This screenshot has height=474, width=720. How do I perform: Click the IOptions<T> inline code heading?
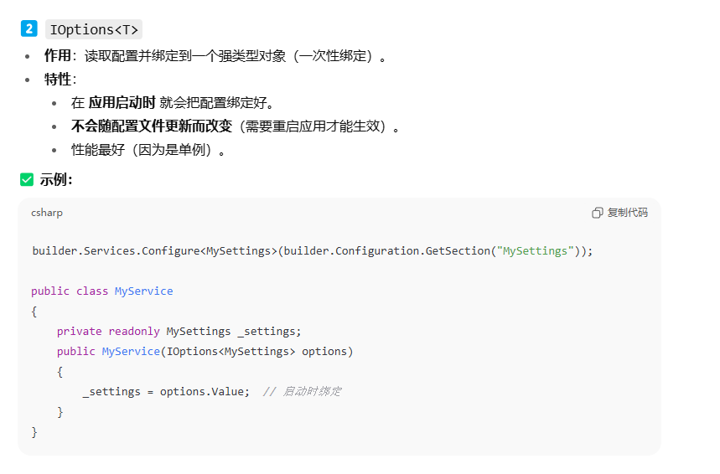click(93, 30)
